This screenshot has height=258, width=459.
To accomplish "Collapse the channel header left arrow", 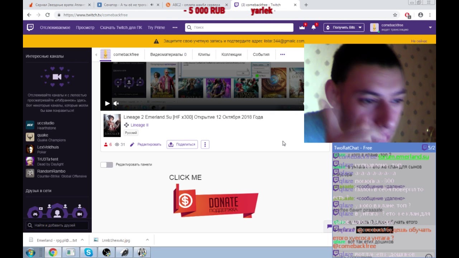I will pyautogui.click(x=96, y=54).
